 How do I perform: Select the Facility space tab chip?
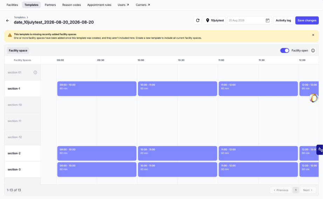tap(18, 50)
